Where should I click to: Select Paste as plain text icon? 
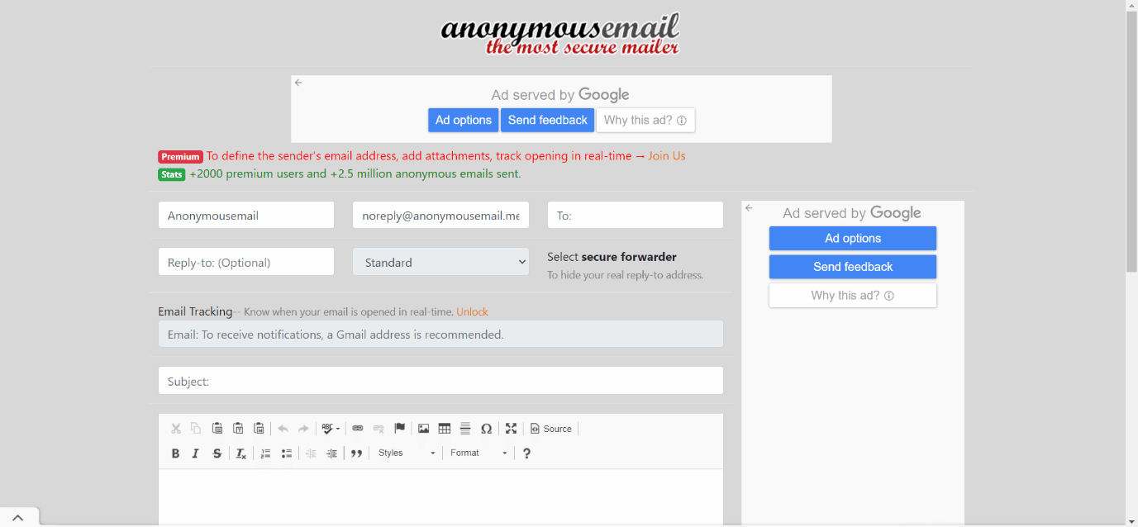(237, 429)
